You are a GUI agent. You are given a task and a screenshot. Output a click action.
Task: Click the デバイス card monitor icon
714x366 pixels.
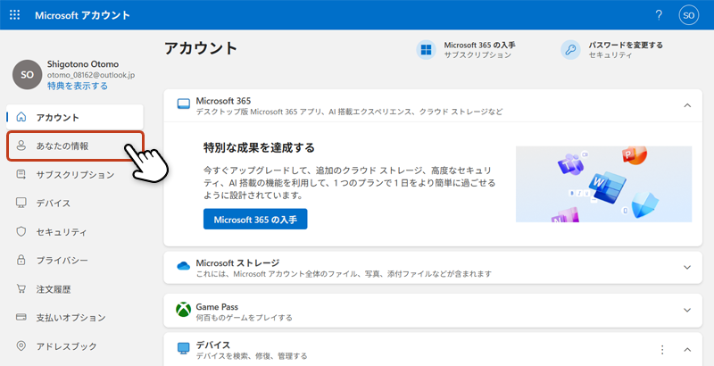coord(183,348)
